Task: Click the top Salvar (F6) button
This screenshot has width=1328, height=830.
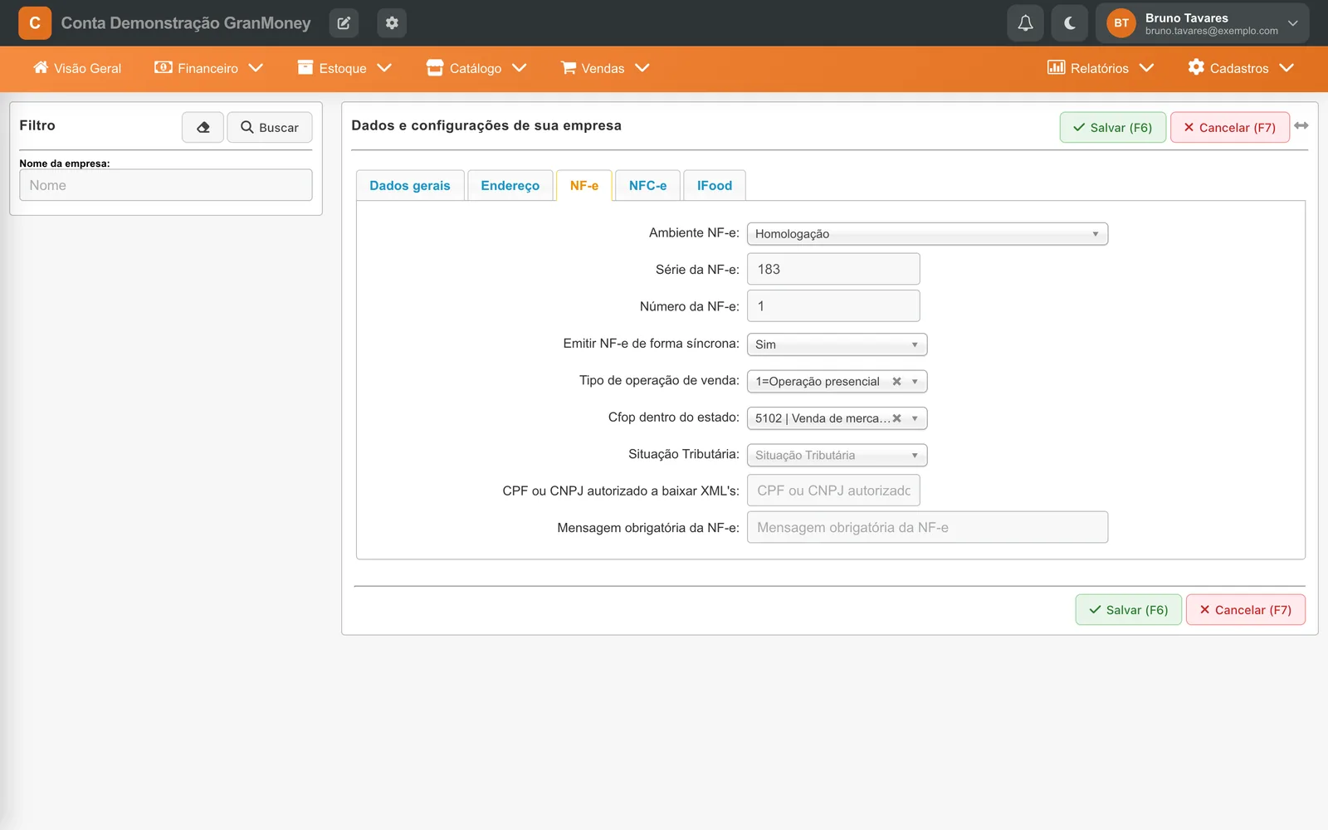Action: pyautogui.click(x=1113, y=127)
